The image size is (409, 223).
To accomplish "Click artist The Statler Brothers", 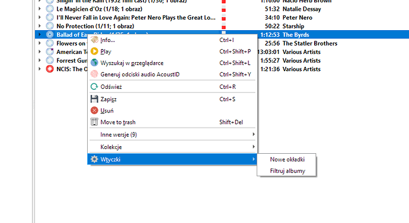I will [310, 43].
